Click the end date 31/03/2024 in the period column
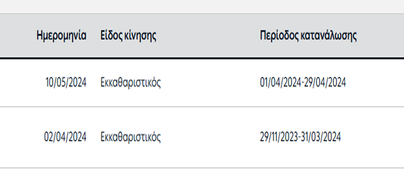 pyautogui.click(x=321, y=137)
